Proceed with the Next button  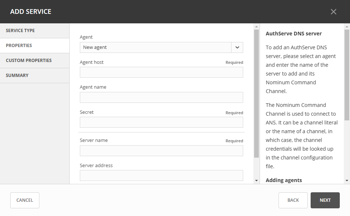pyautogui.click(x=325, y=200)
